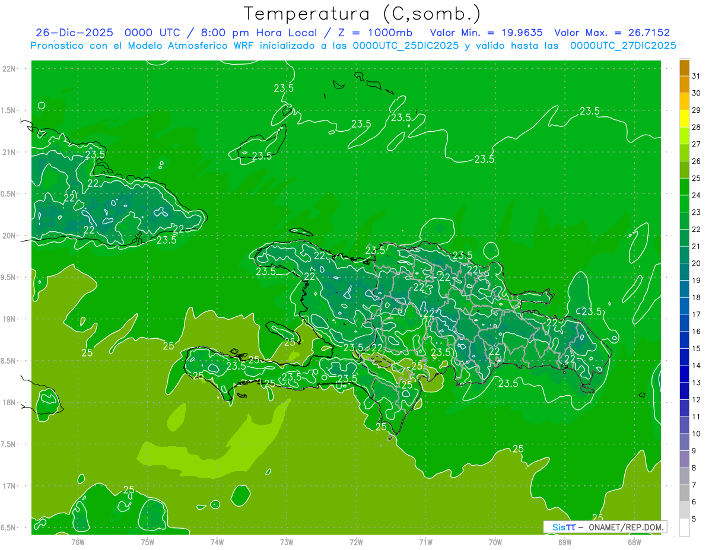This screenshot has height=550, width=712.
Task: Click the yellow swatch between legend 28 and 29
Action: [684, 119]
